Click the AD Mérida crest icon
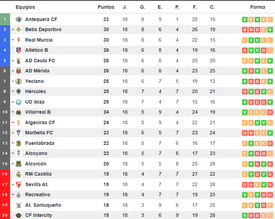 (19, 71)
